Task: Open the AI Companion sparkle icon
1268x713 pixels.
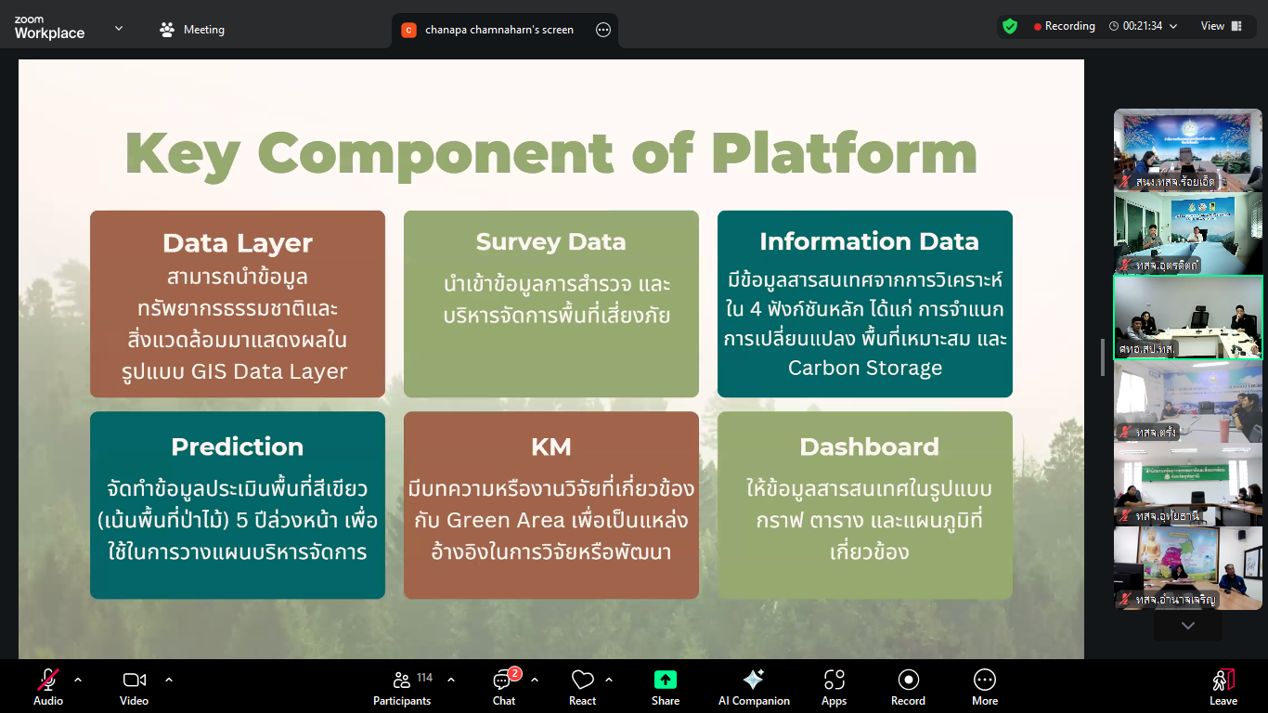Action: (x=753, y=680)
